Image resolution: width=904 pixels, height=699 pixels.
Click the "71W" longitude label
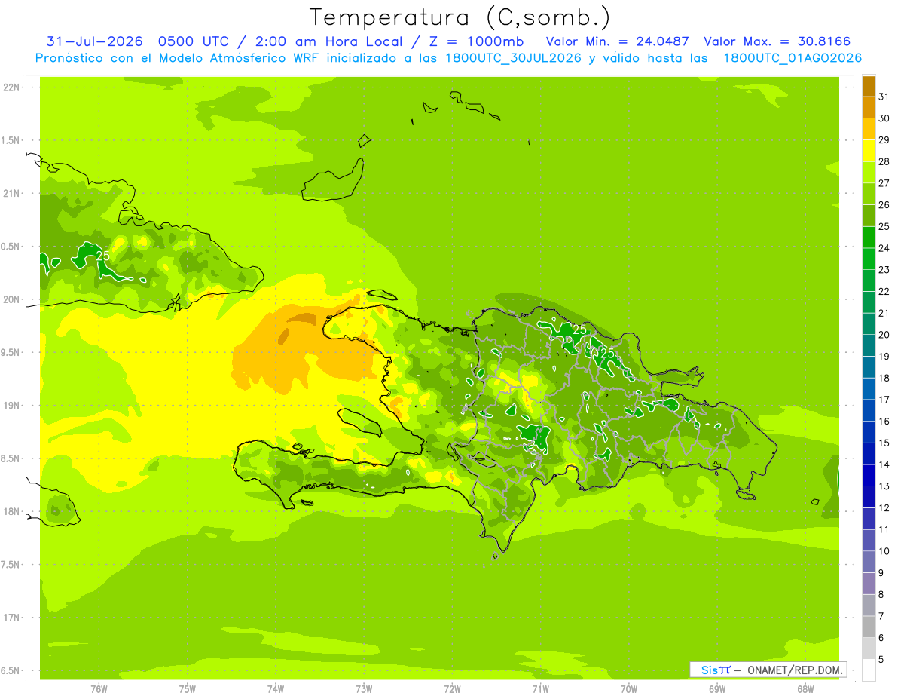click(x=540, y=689)
